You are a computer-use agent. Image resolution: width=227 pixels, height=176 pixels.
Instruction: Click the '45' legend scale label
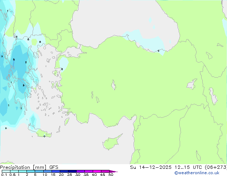point(102,175)
